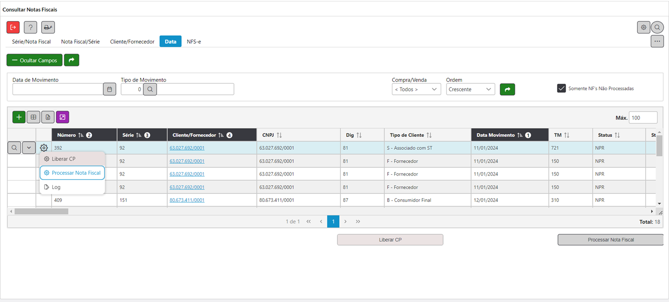
Task: Open the gear settings button at top right
Action: [x=644, y=27]
